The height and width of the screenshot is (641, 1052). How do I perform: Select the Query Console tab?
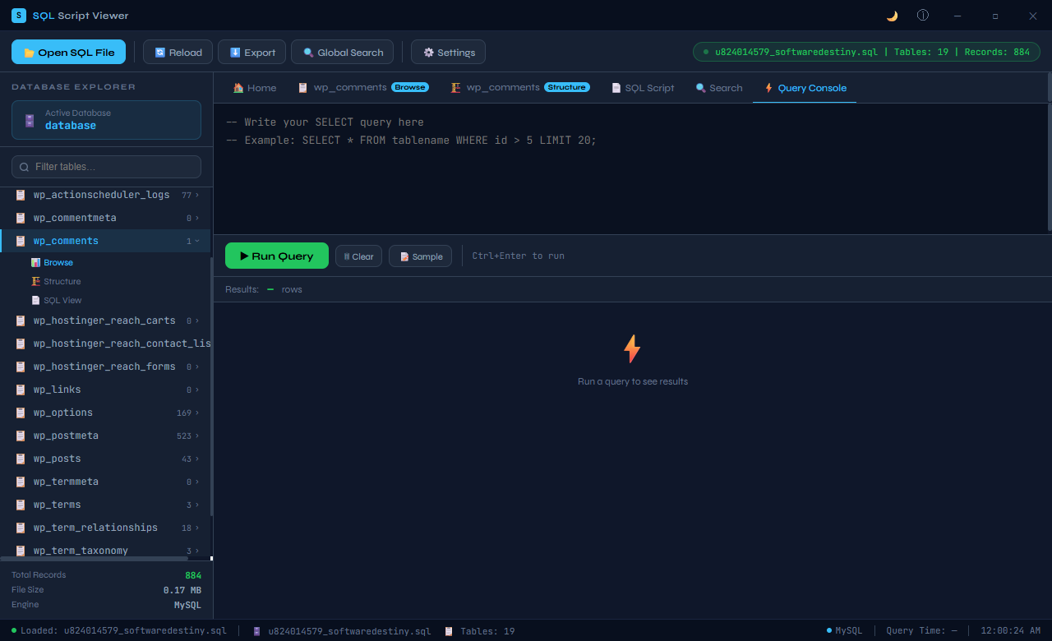click(805, 88)
